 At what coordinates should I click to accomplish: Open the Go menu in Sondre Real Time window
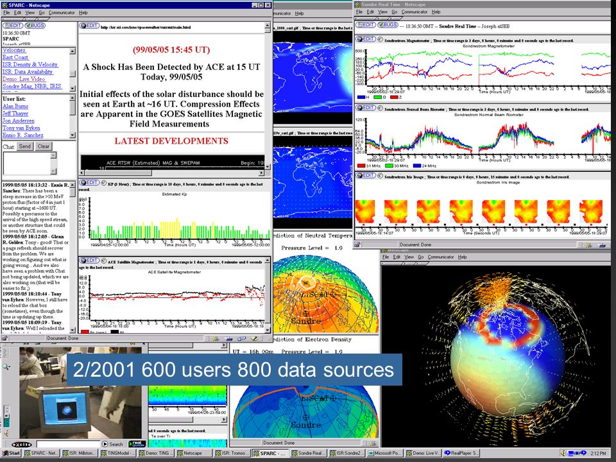point(394,12)
